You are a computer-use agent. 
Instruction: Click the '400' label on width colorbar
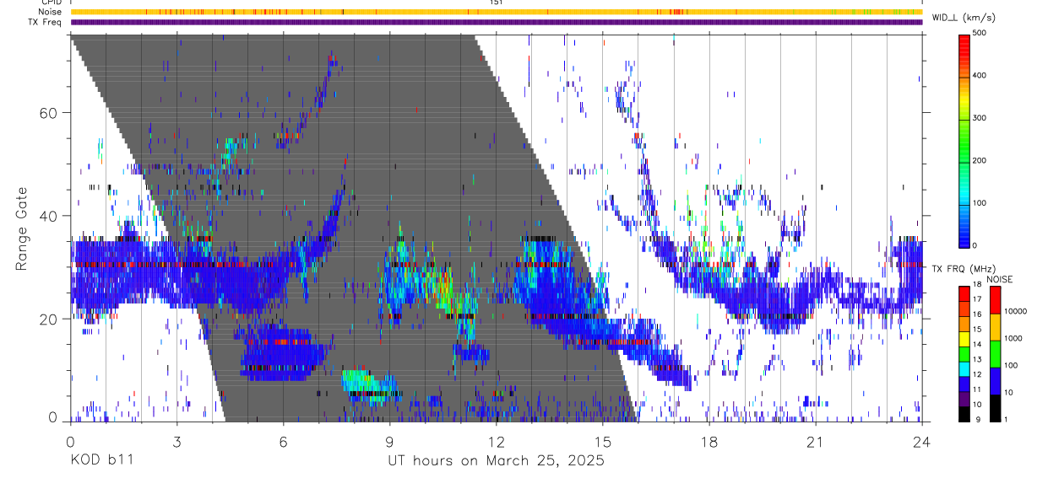981,75
